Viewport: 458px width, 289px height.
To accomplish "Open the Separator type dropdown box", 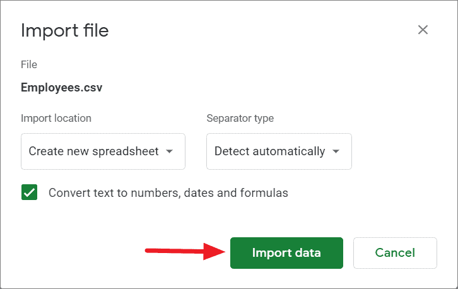I will [x=279, y=151].
